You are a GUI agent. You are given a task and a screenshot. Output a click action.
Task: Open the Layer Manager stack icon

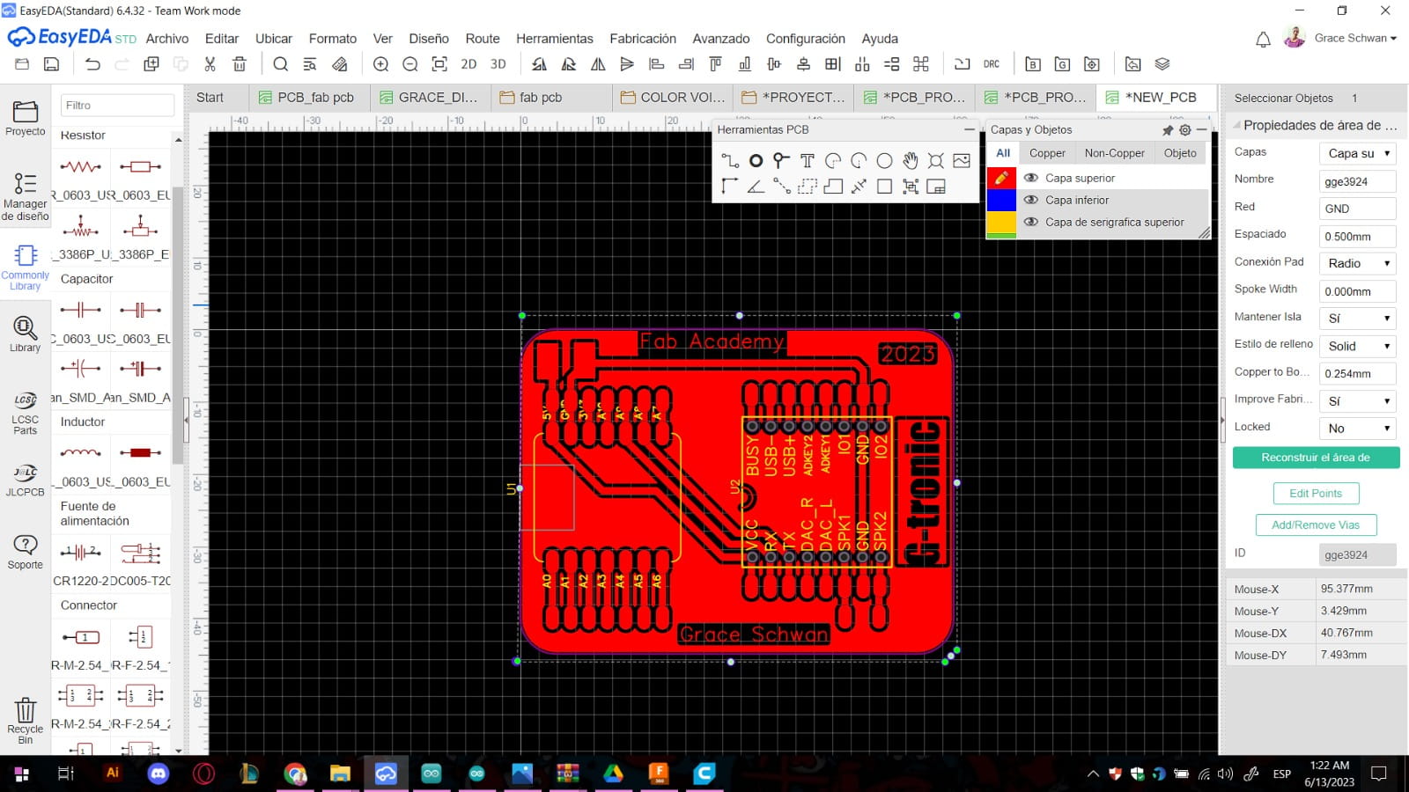pyautogui.click(x=1162, y=64)
